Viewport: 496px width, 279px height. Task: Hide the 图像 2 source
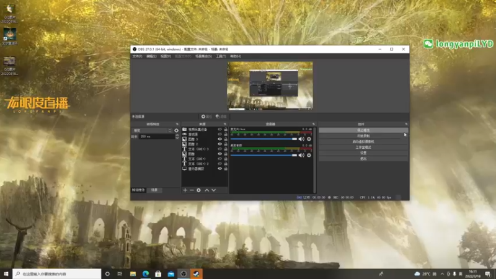(219, 144)
